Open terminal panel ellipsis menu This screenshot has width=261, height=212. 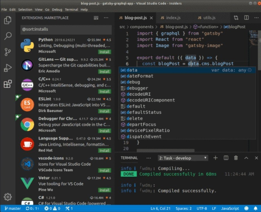tap(149, 158)
